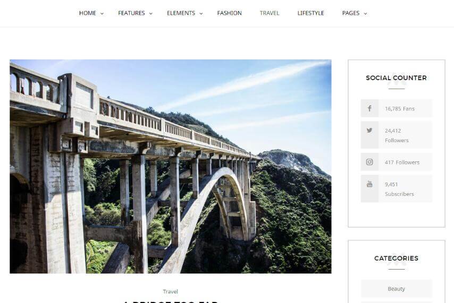The height and width of the screenshot is (303, 454).
Task: Expand the Features dropdown arrow
Action: click(150, 14)
